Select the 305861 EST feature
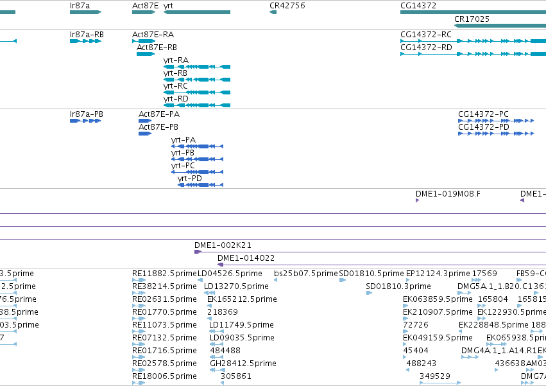The image size is (546, 386). [x=222, y=383]
